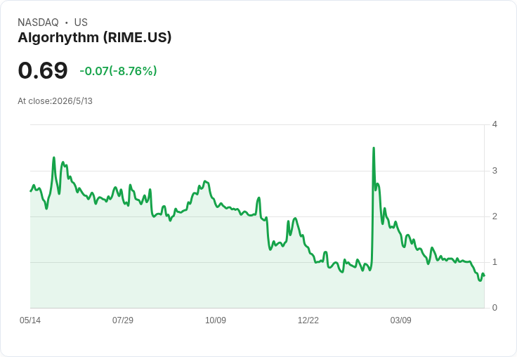Click the 2 price axis label
The height and width of the screenshot is (357, 517).
[495, 216]
